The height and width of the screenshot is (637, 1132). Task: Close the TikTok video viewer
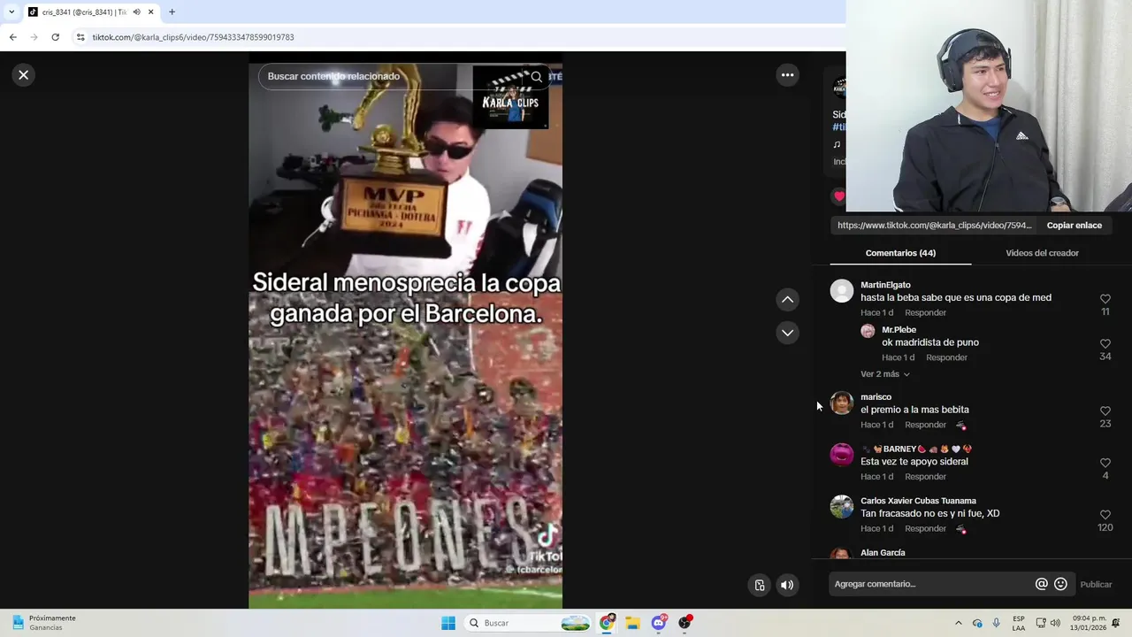coord(24,75)
